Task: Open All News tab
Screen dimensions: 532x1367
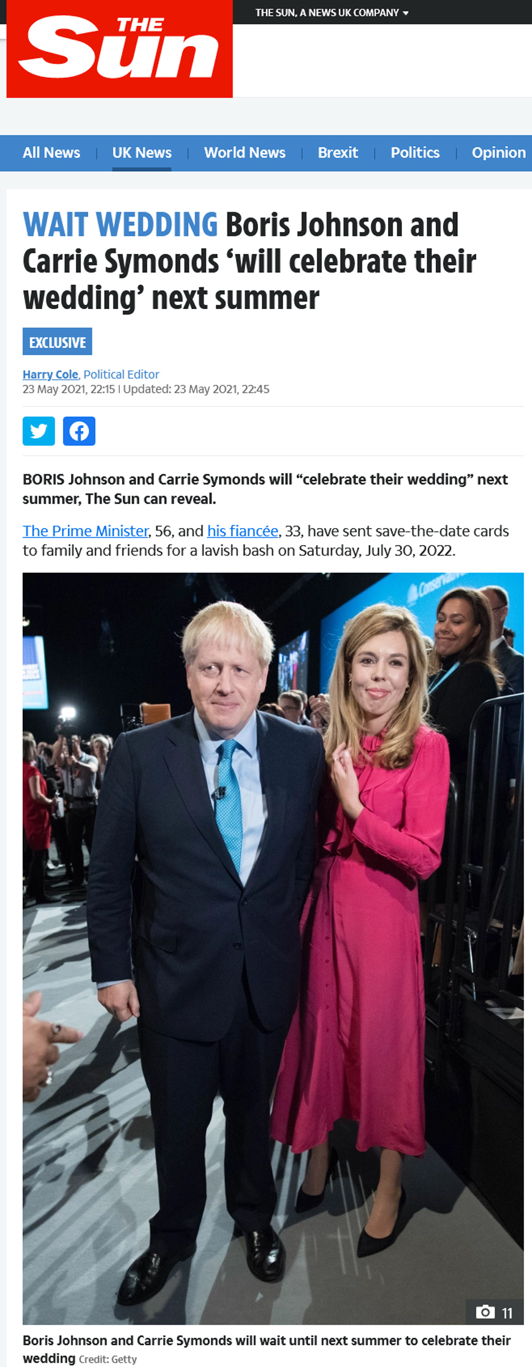Action: click(51, 153)
